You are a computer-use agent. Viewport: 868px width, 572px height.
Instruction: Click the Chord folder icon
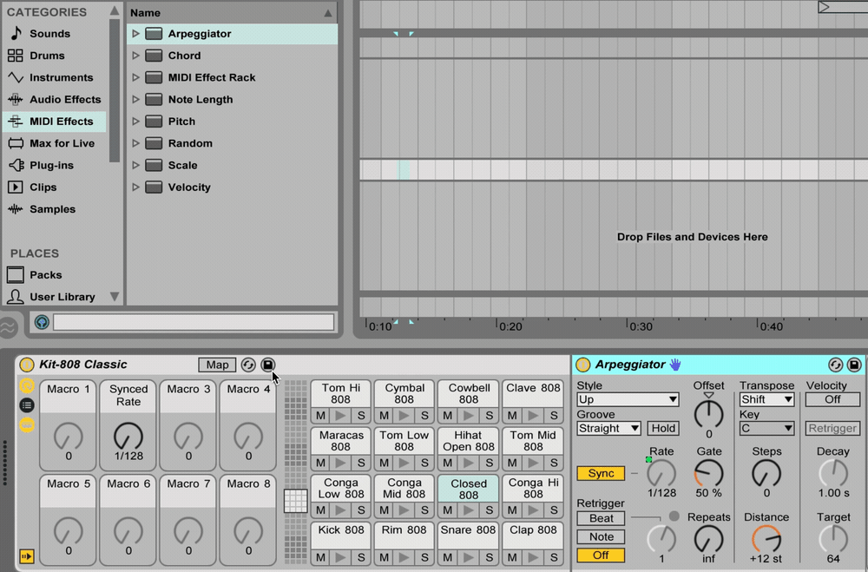point(154,56)
